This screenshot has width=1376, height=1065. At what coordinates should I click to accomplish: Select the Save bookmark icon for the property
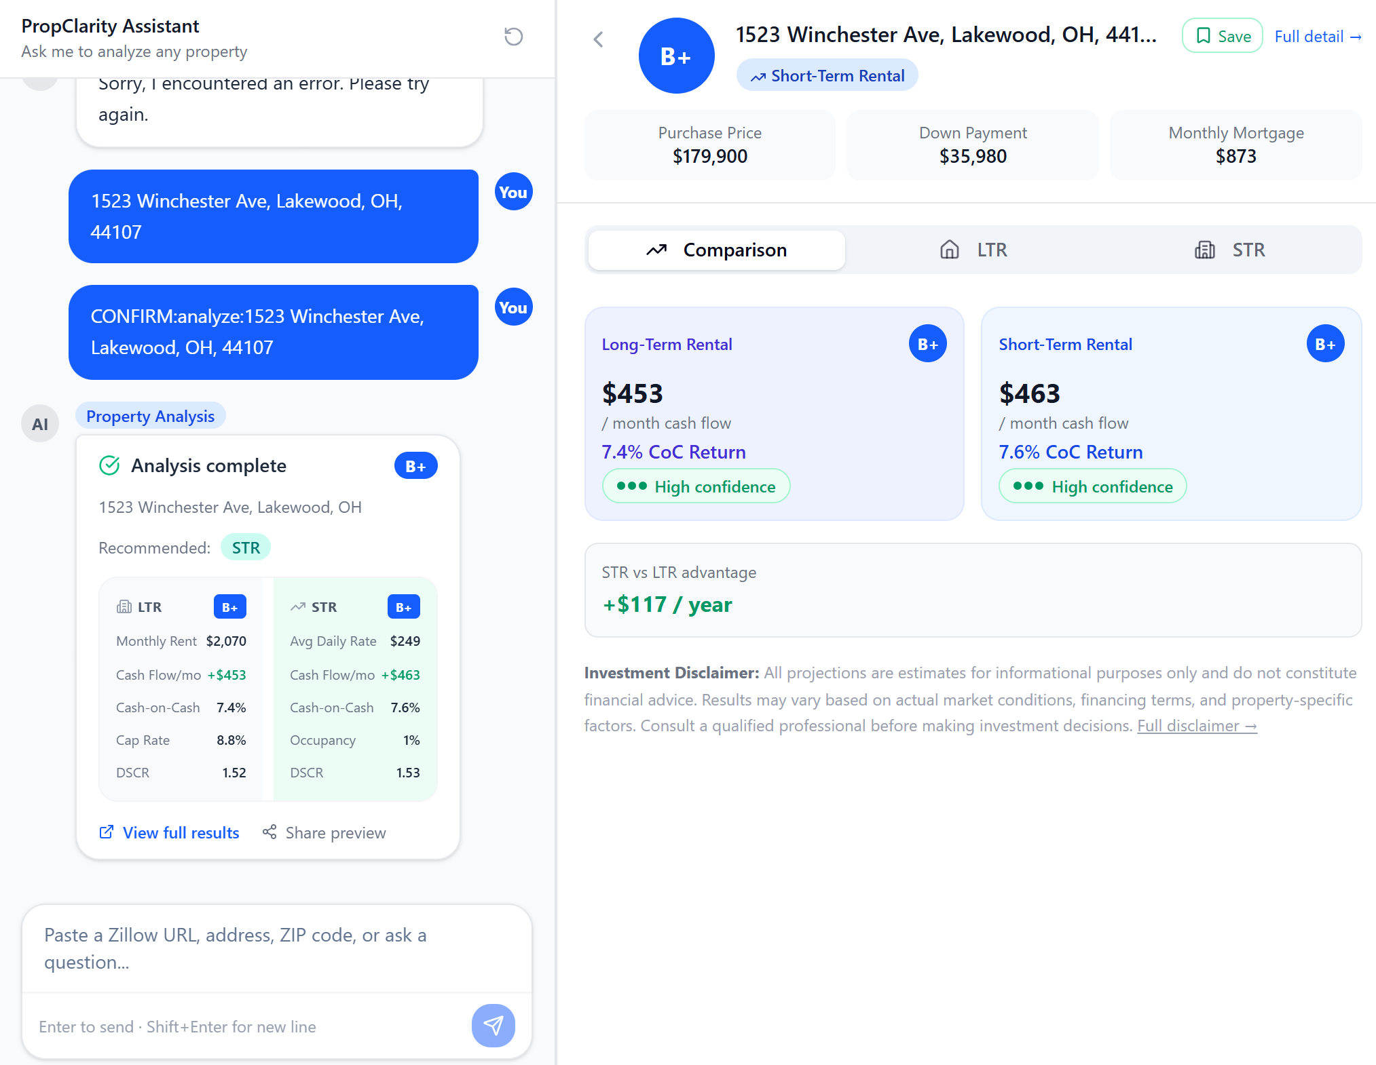(x=1203, y=36)
